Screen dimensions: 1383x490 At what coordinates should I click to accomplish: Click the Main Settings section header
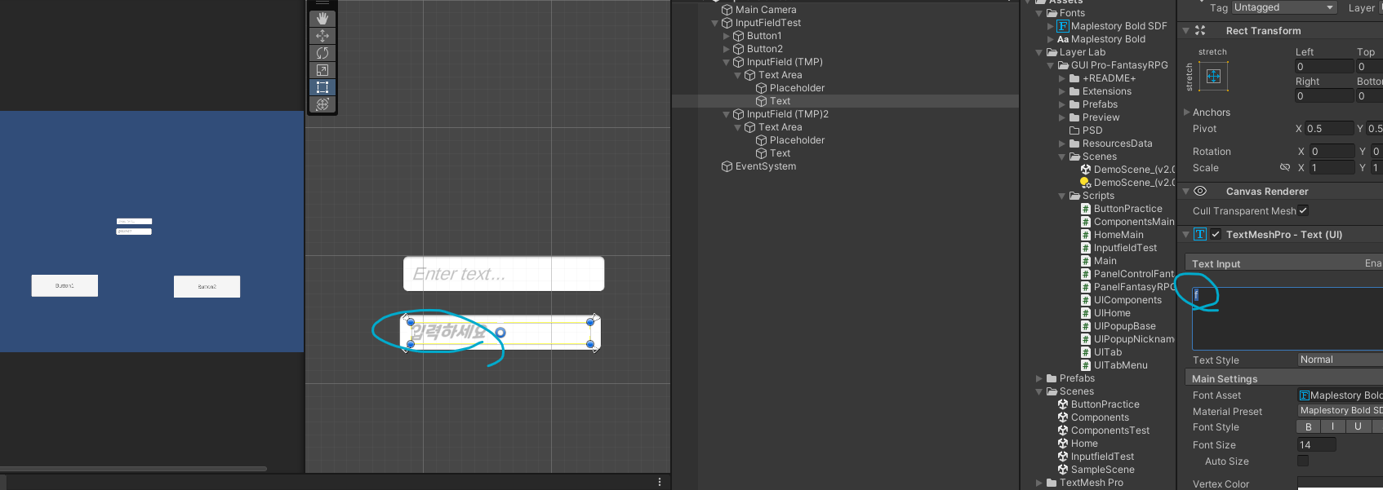[1283, 378]
